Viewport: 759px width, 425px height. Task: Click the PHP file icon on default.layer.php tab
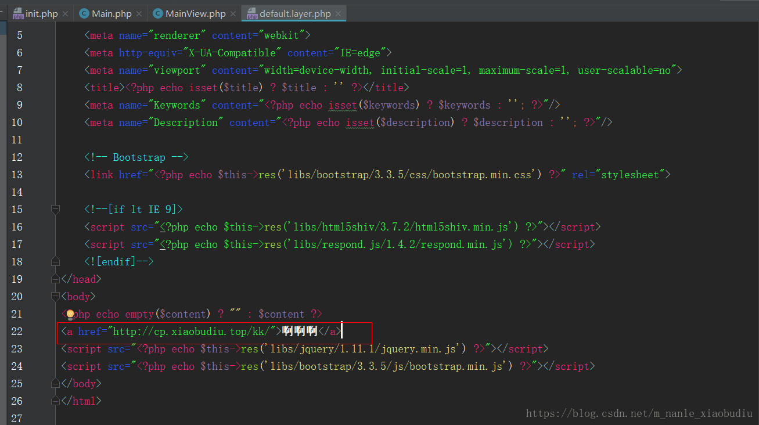[x=252, y=13]
